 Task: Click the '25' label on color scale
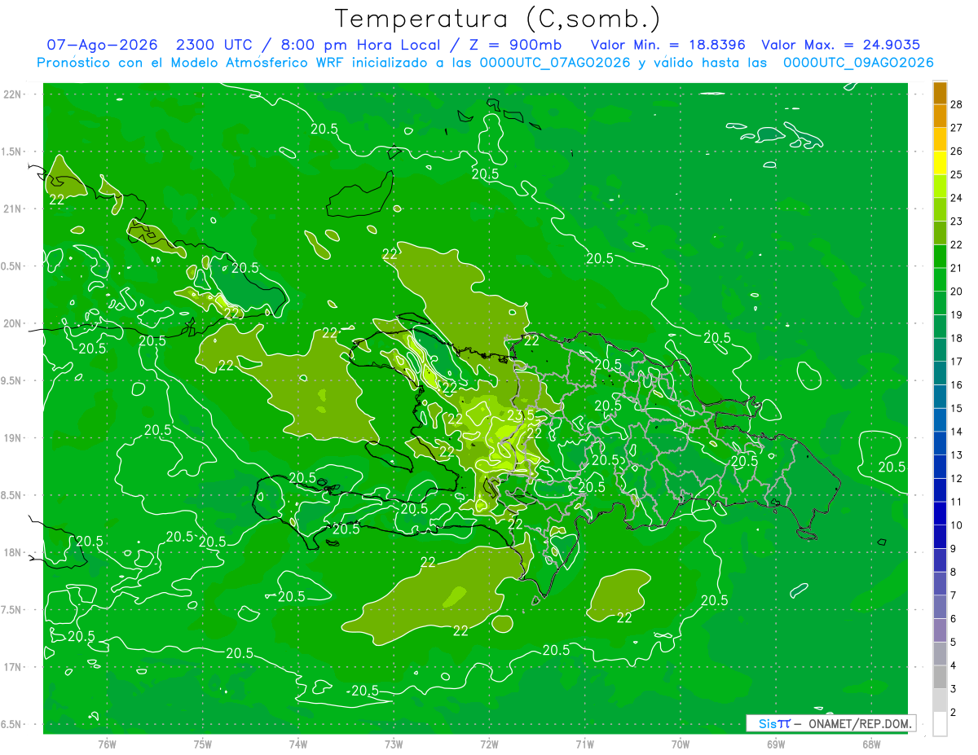click(x=956, y=173)
